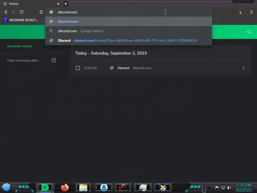Click the Today - Saturday, September 2, 2023 heading
The height and width of the screenshot is (193, 257).
[x=111, y=53]
